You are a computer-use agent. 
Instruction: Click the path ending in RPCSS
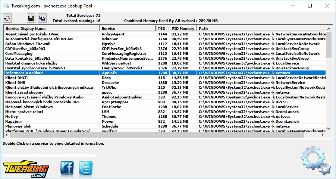[x=243, y=102]
